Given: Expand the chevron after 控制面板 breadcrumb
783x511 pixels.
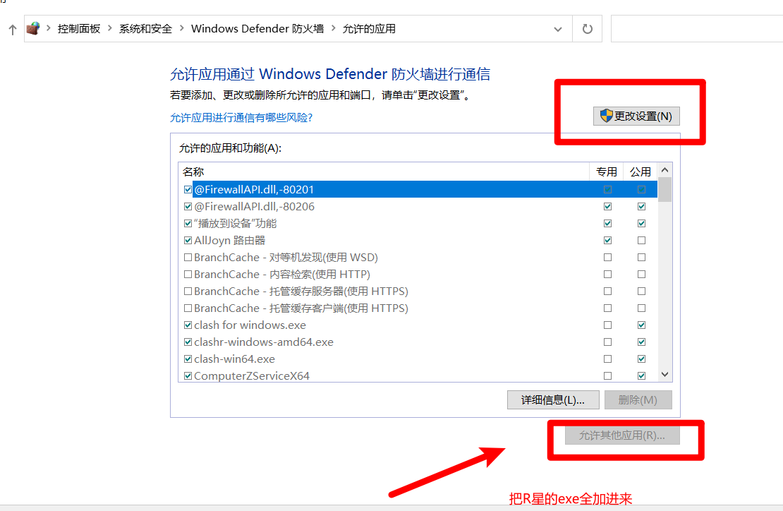Looking at the screenshot, I should click(110, 28).
